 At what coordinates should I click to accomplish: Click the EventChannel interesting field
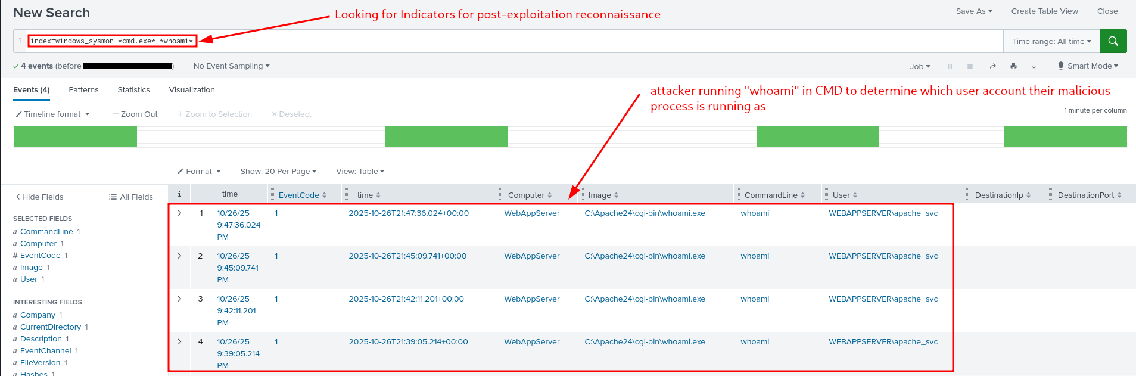coord(46,350)
